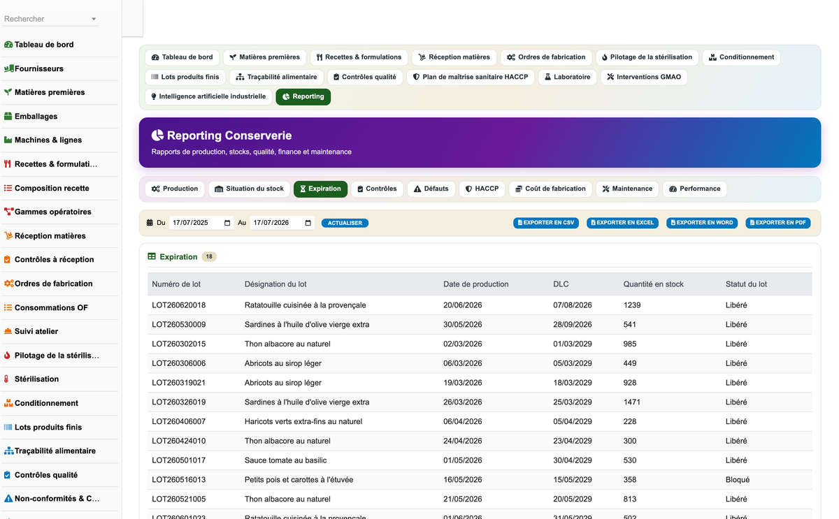Click the Pilotage de la stérilisation flame icon in sidebar
Image resolution: width=839 pixels, height=519 pixels.
[x=8, y=356]
